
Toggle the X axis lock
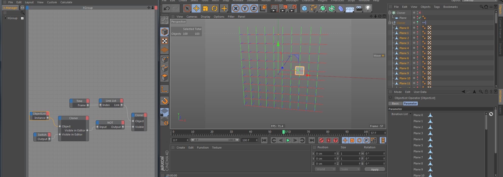[235, 9]
